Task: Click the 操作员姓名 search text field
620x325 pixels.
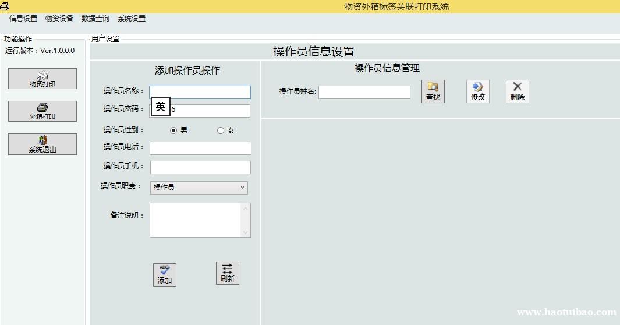Action: (364, 92)
